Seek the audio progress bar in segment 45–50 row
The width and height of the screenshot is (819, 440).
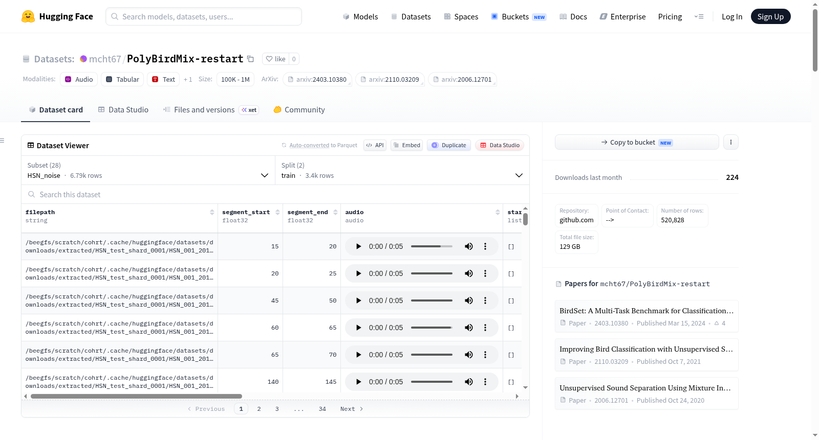point(432,300)
